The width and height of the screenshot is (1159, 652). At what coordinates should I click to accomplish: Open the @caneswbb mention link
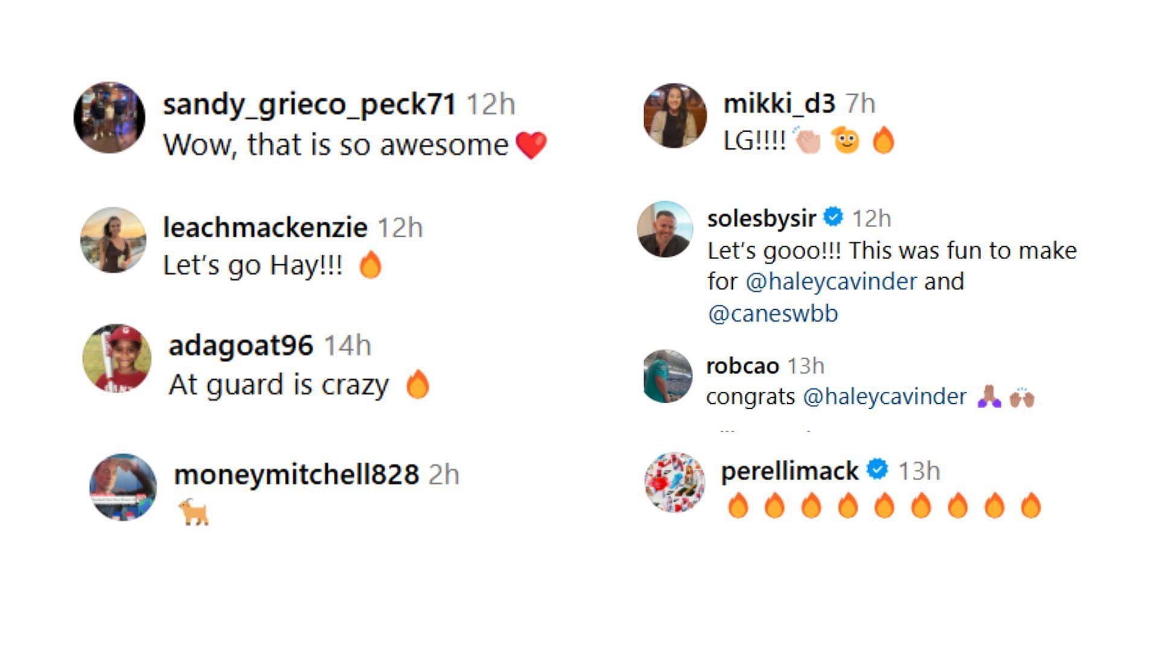click(x=773, y=314)
